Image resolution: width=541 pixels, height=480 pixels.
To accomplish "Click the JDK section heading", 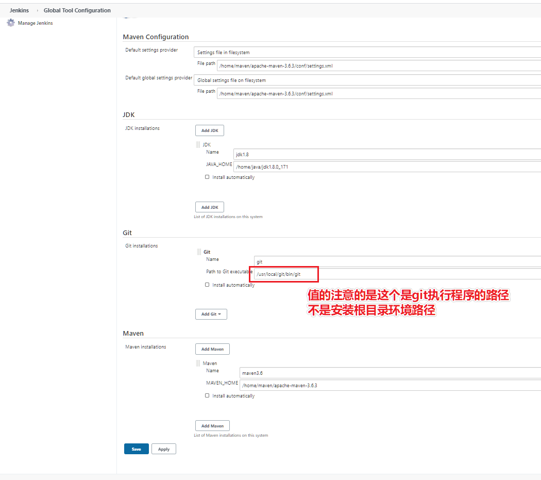I will click(x=129, y=114).
